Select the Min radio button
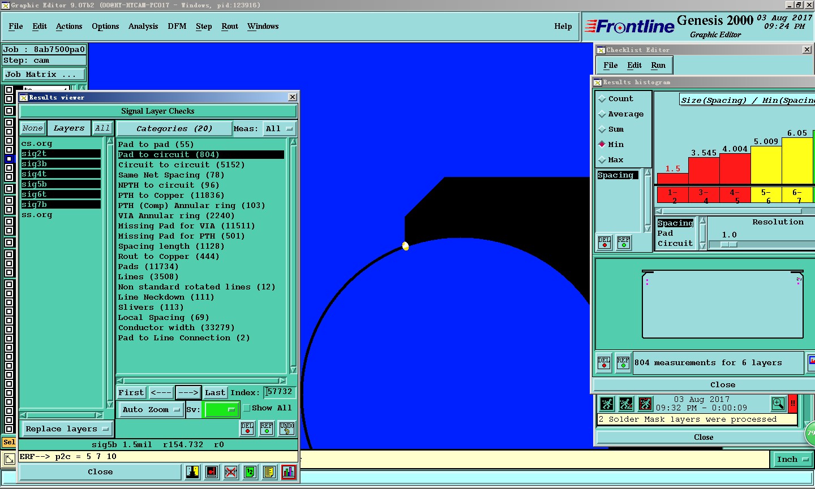The width and height of the screenshot is (815, 489). [602, 145]
